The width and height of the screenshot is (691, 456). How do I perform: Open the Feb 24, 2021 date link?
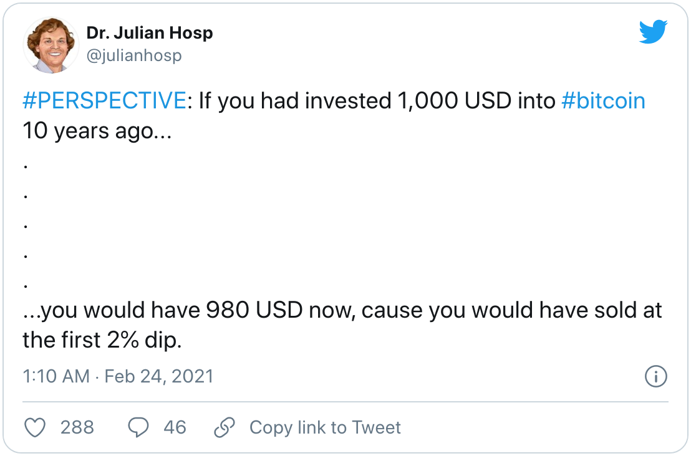click(158, 376)
